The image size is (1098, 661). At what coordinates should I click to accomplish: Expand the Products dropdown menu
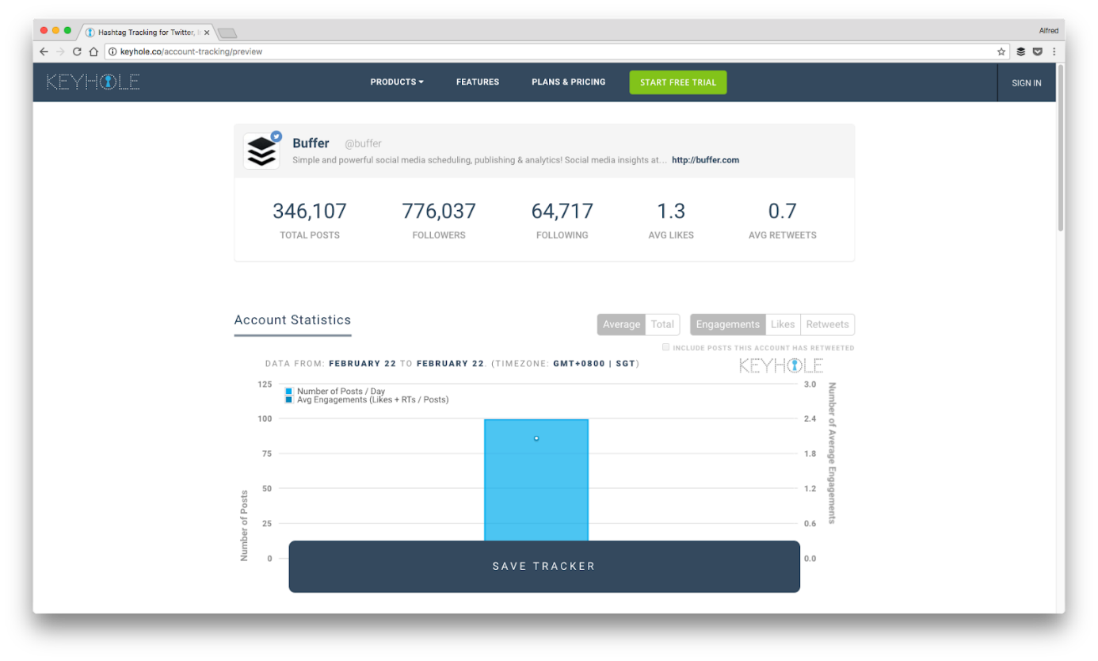[397, 82]
